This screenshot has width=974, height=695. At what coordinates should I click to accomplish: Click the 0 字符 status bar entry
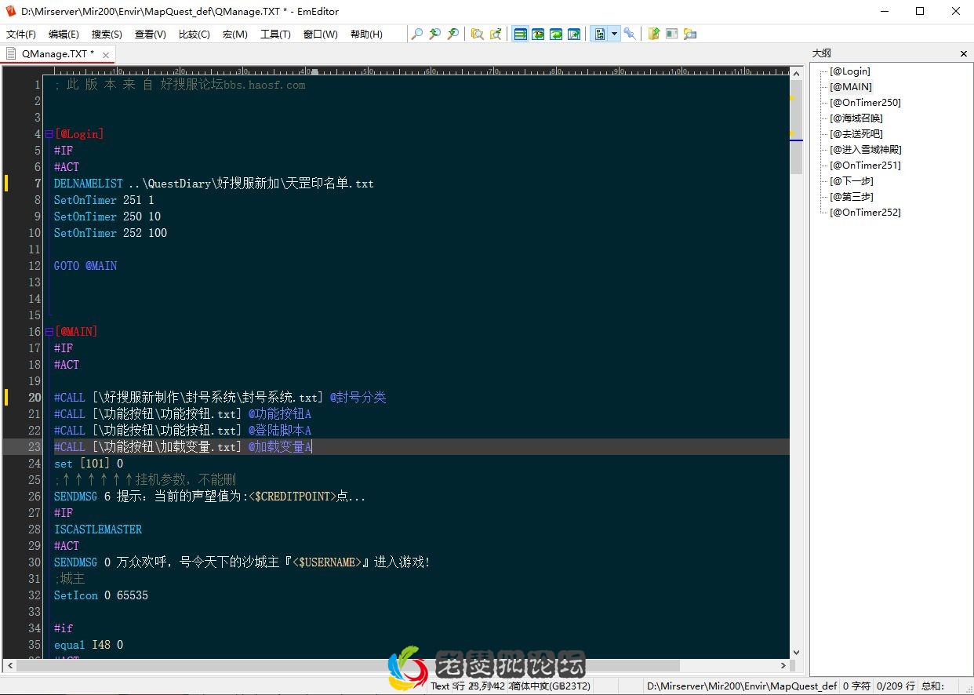pos(857,686)
